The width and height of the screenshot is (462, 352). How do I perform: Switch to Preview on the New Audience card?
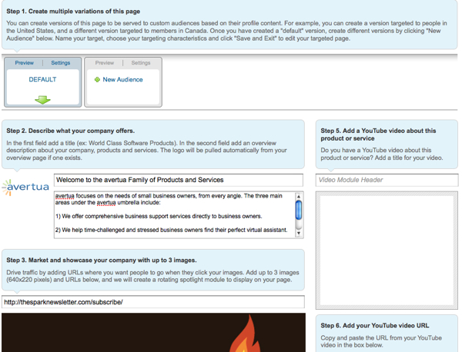[x=105, y=63]
